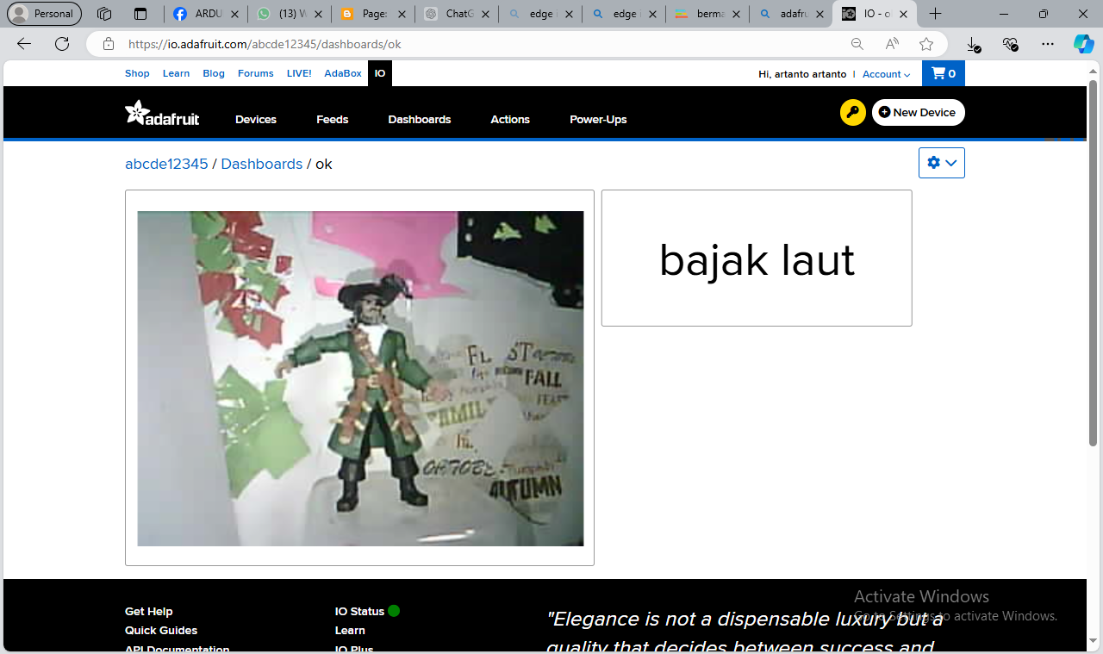1103x654 pixels.
Task: Close the ChatGPT tab
Action: (x=485, y=14)
